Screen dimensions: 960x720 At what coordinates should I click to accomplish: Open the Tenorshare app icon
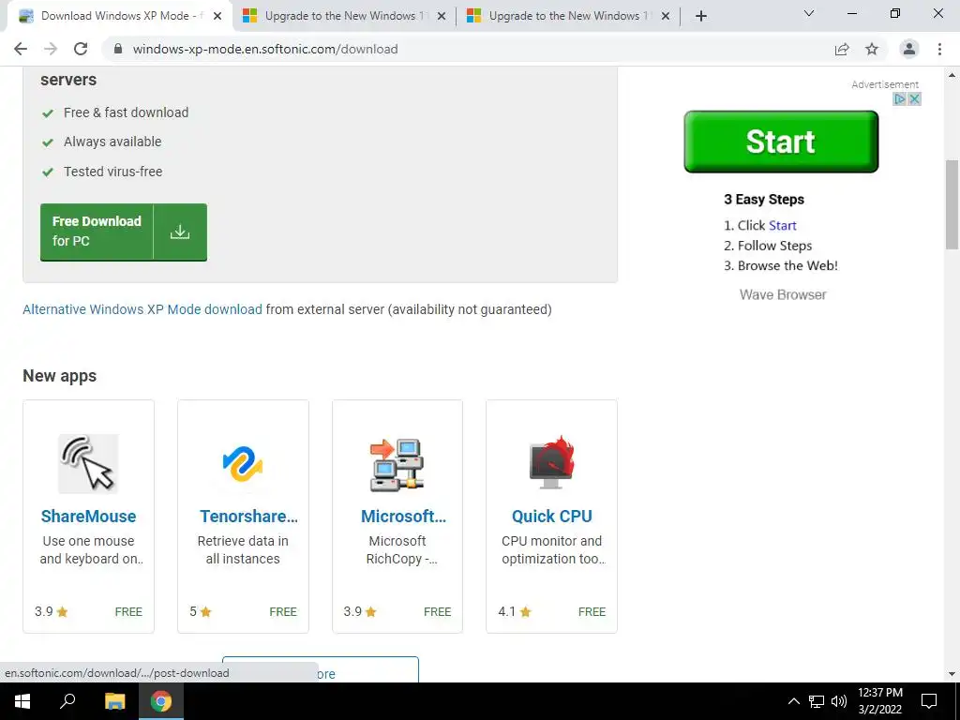click(243, 463)
